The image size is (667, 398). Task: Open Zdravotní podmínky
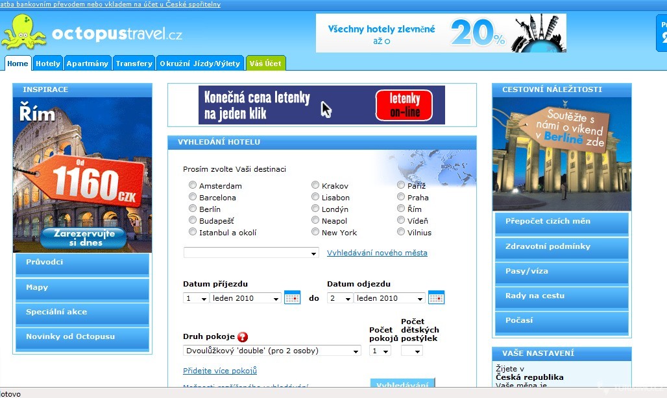(562, 248)
